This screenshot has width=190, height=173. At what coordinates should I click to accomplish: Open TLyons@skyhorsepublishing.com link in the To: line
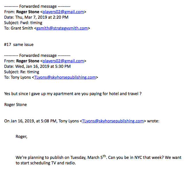(x=65, y=77)
